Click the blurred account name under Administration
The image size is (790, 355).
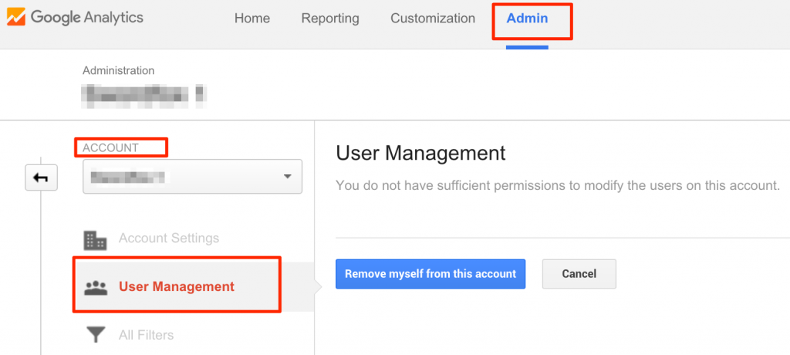coord(144,94)
